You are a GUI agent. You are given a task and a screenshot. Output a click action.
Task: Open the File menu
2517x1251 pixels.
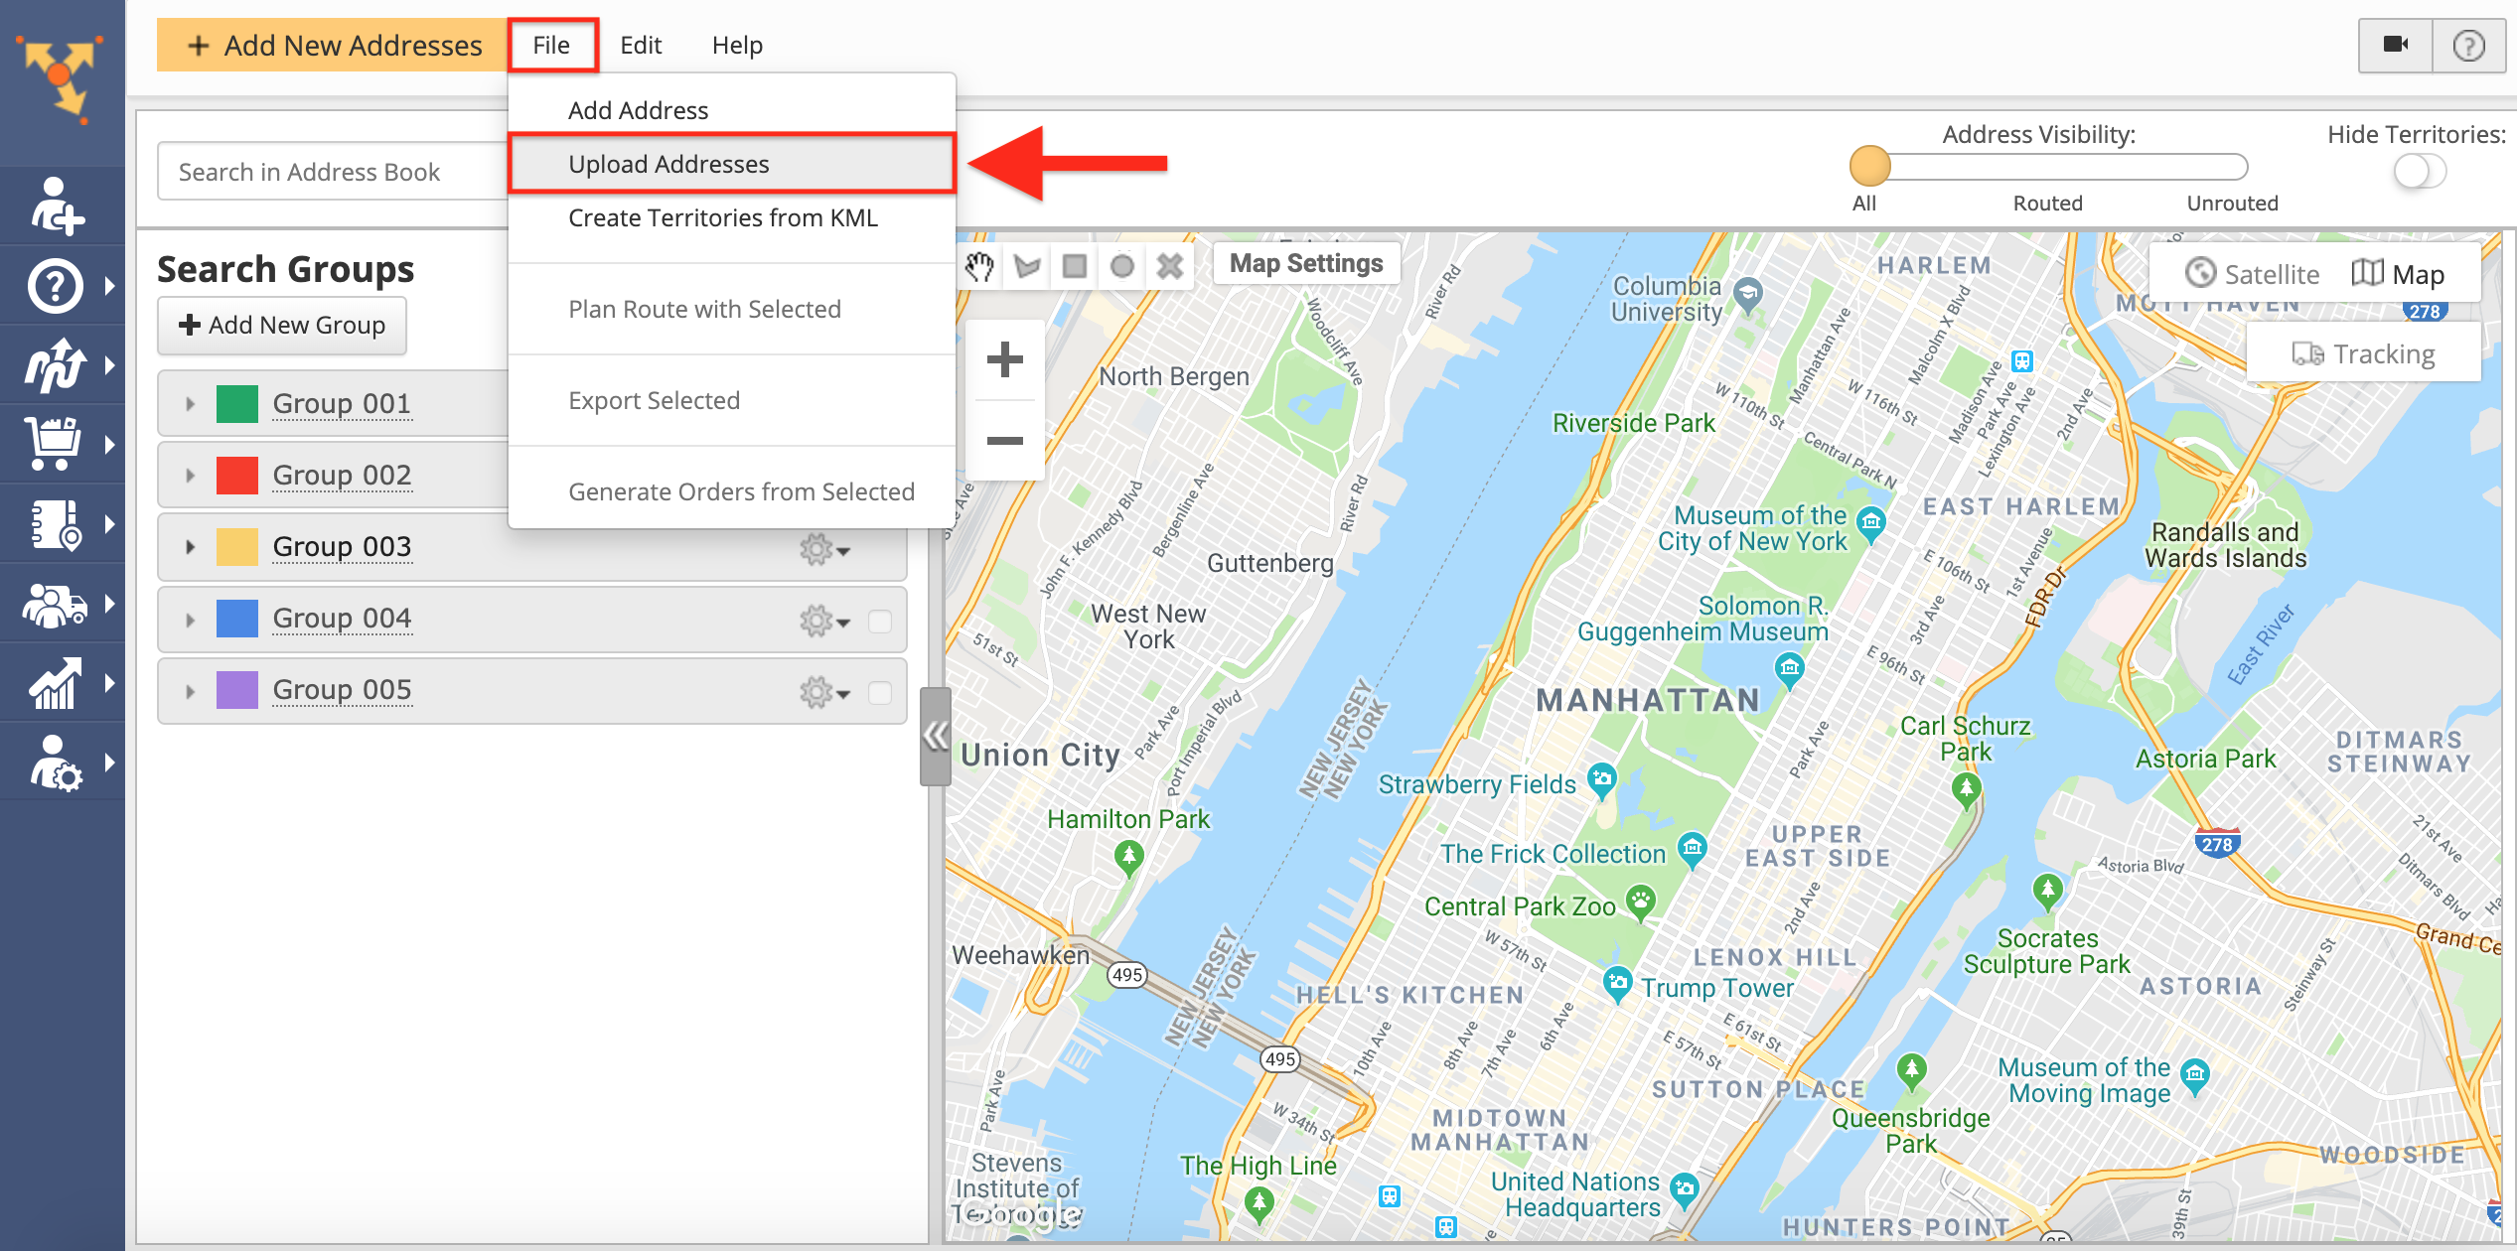pyautogui.click(x=551, y=45)
